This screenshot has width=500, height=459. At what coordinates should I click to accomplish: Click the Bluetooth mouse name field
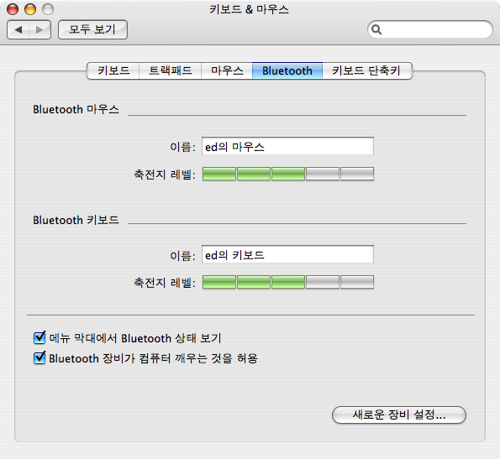point(287,146)
